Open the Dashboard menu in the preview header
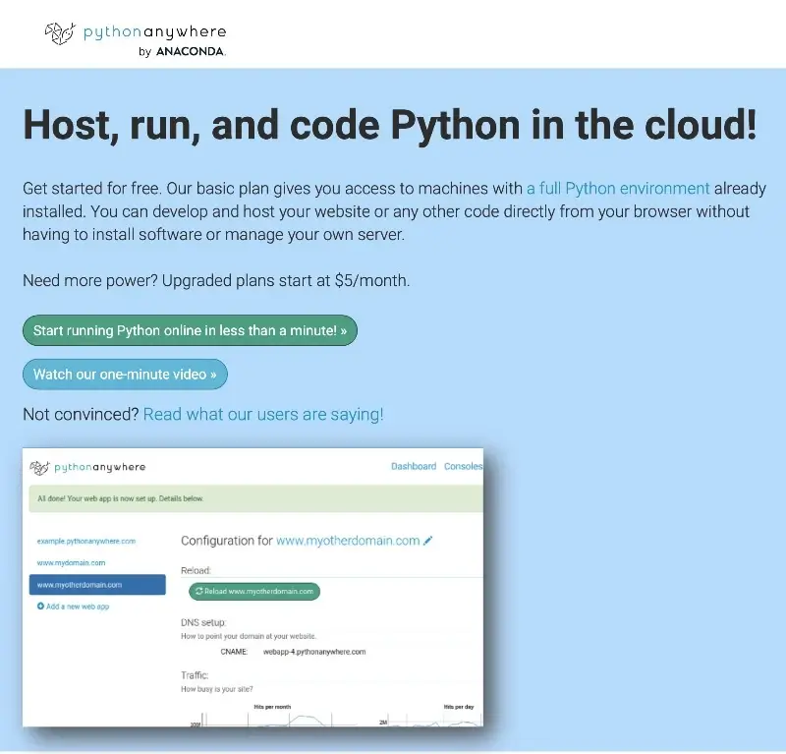786x754 pixels. [x=414, y=466]
